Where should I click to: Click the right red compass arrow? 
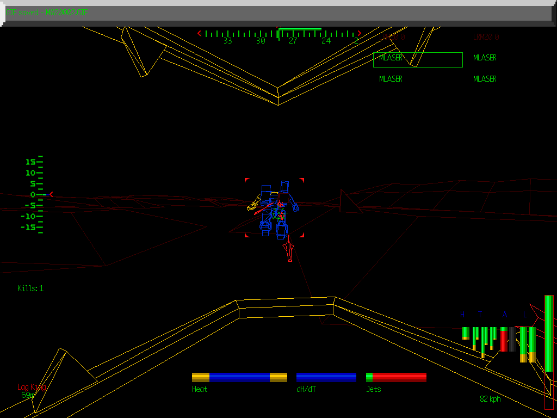(x=359, y=33)
